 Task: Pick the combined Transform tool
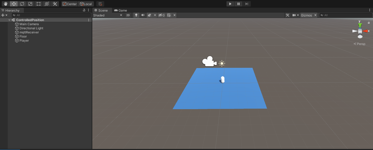(x=47, y=4)
